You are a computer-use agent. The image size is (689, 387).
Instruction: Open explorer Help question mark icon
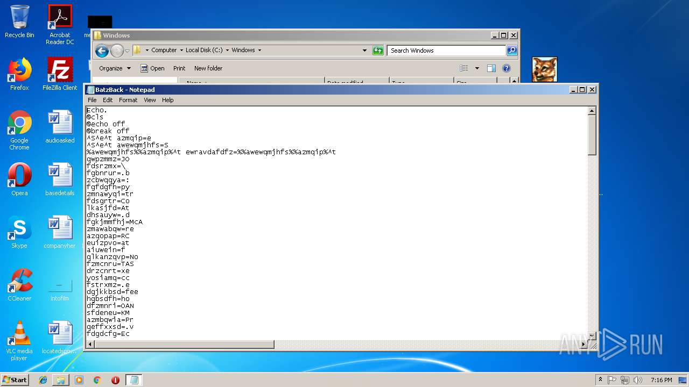click(x=506, y=68)
